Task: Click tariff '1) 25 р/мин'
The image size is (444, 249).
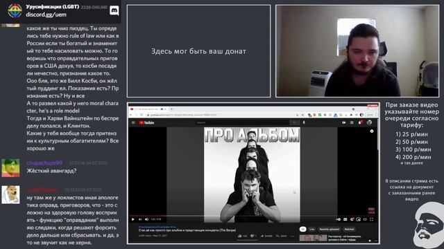Action: (x=411, y=134)
